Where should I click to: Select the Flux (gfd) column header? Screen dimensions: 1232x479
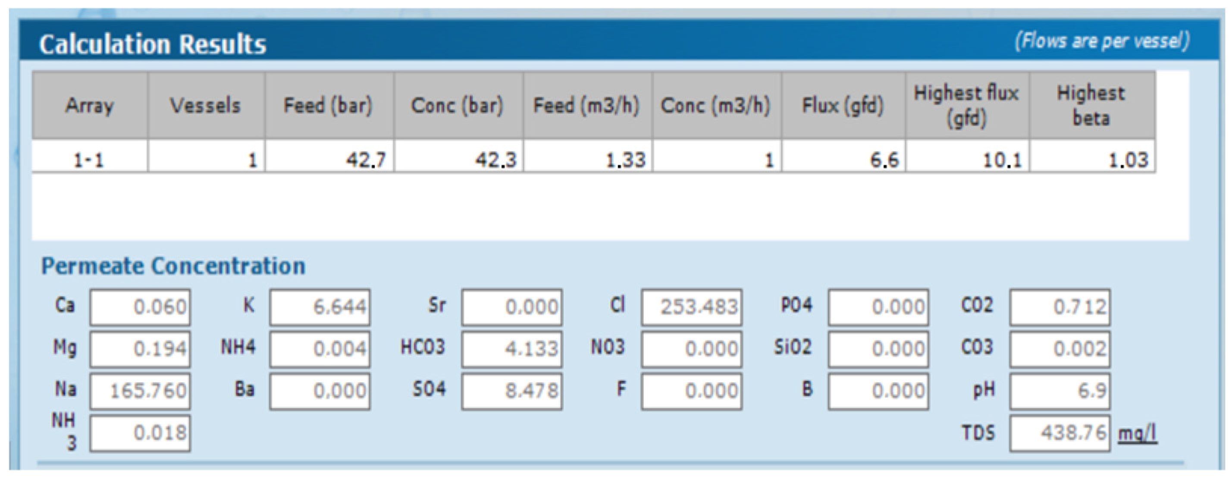[843, 106]
